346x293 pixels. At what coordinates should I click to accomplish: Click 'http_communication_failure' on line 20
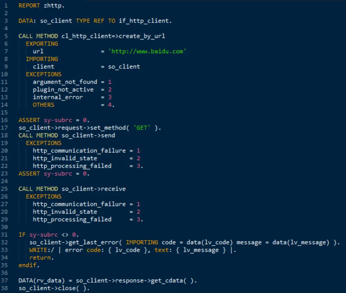(x=79, y=151)
